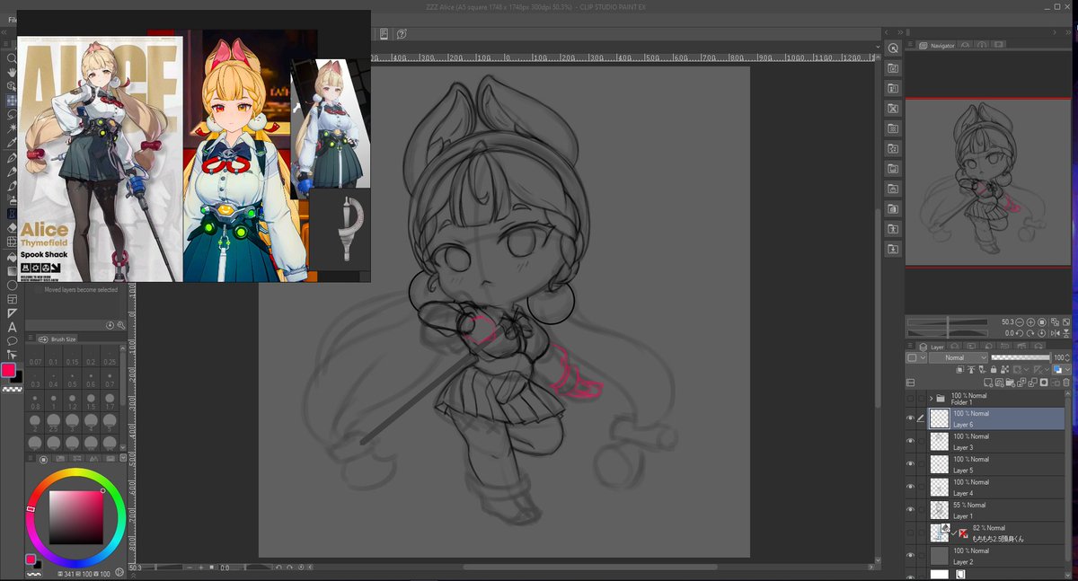Flip canvas horizontally in Navigator
Screen dimensions: 1078x581
tap(1054, 333)
